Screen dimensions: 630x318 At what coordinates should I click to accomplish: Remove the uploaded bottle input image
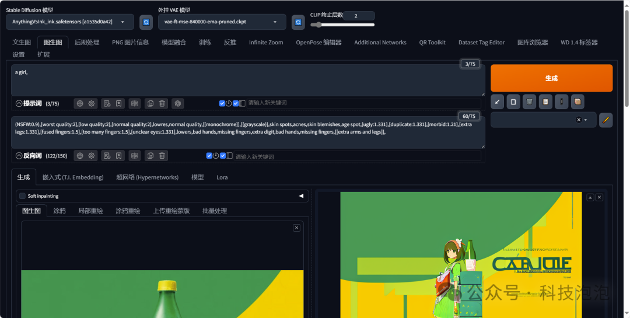(x=296, y=228)
